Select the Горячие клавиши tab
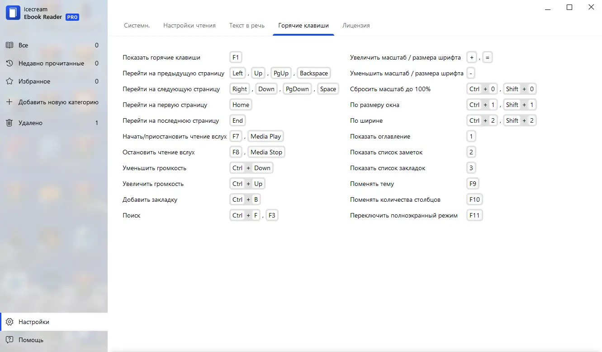This screenshot has width=602, height=352. tap(303, 26)
